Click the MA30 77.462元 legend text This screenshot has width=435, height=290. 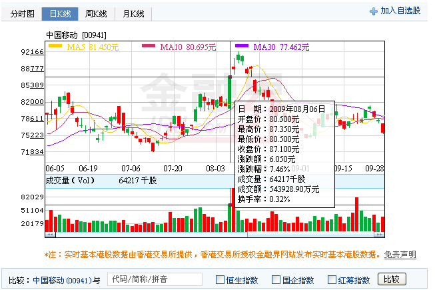[281, 47]
